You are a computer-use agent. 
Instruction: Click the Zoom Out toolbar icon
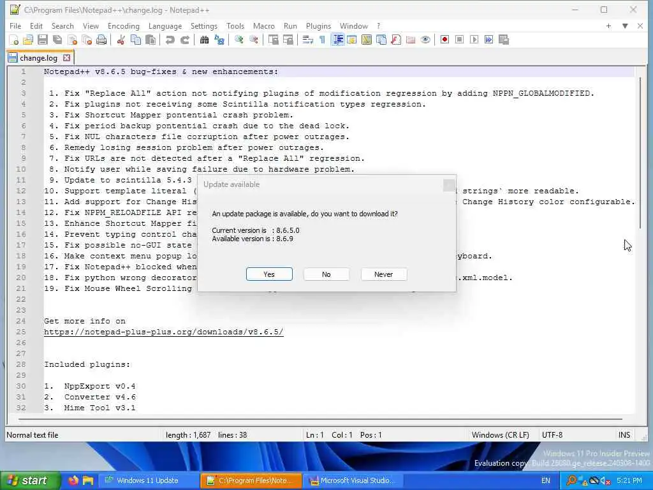[254, 40]
